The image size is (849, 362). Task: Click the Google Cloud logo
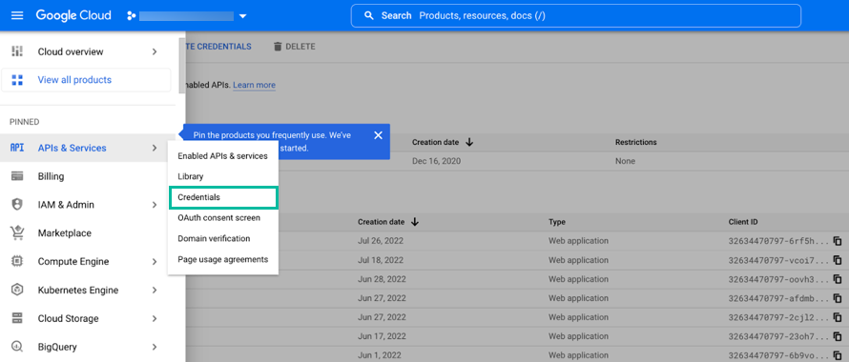[x=73, y=15]
